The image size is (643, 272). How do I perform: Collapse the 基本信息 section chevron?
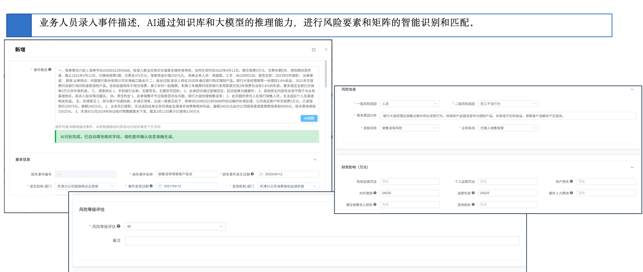pos(315,160)
